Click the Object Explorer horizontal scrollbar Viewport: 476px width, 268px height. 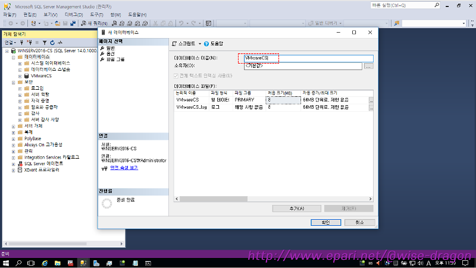(48, 244)
